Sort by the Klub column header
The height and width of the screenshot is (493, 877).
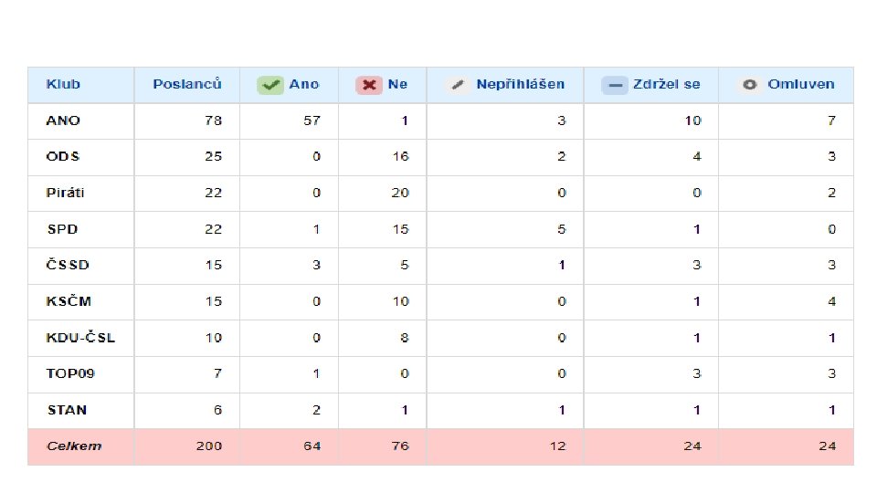64,84
